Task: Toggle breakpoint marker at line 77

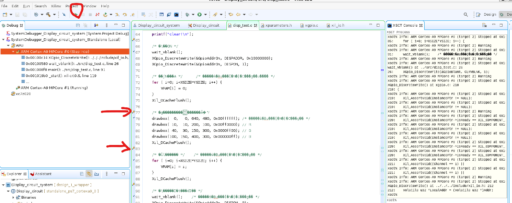Action: click(x=133, y=112)
